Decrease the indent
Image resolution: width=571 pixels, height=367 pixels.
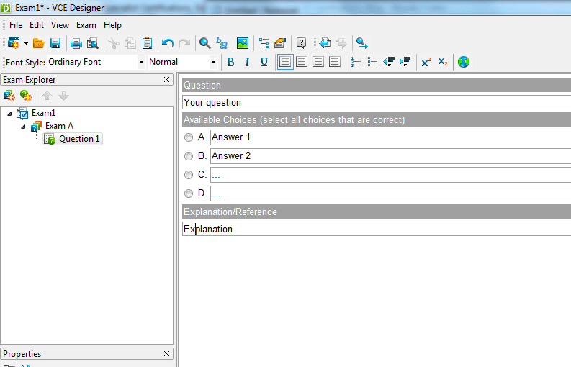pyautogui.click(x=389, y=62)
